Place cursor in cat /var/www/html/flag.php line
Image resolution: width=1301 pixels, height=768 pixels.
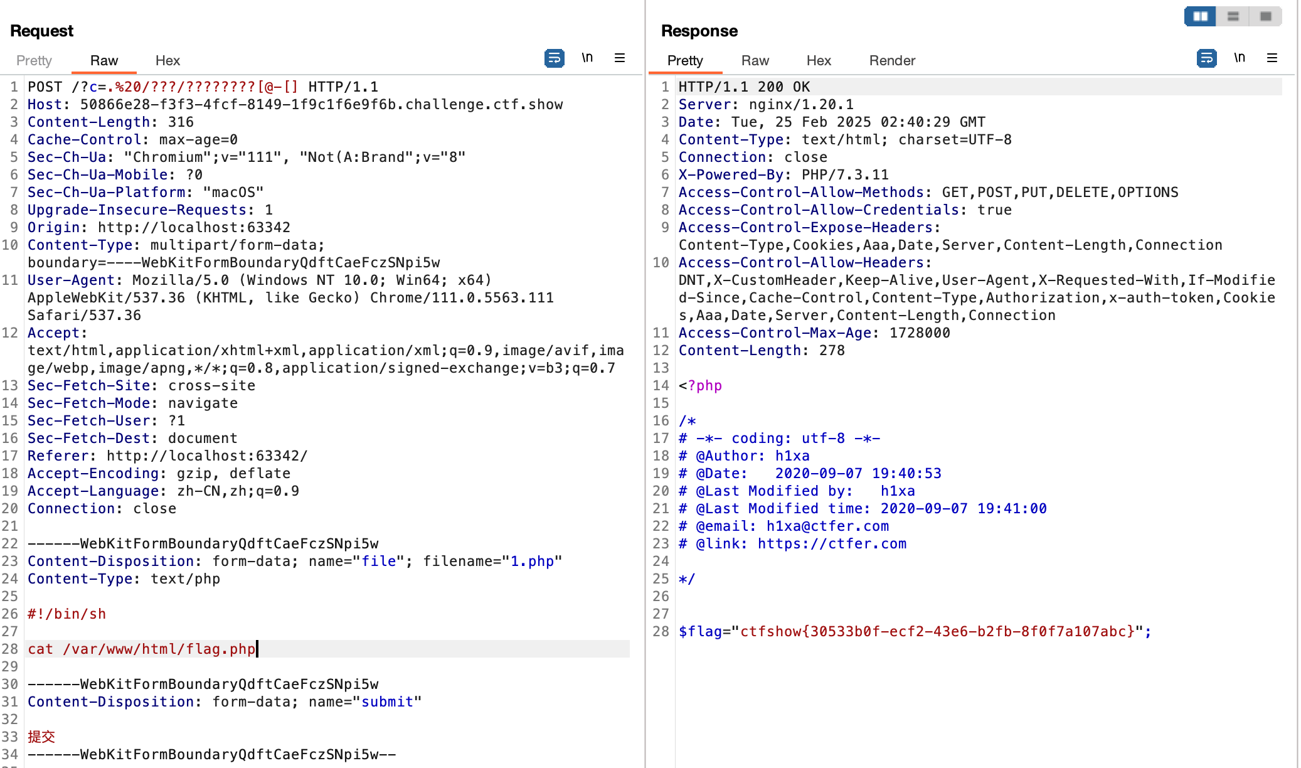(x=141, y=649)
